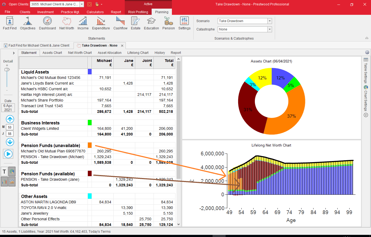Switch to Lifelong Chart sub-tab

pos(138,53)
